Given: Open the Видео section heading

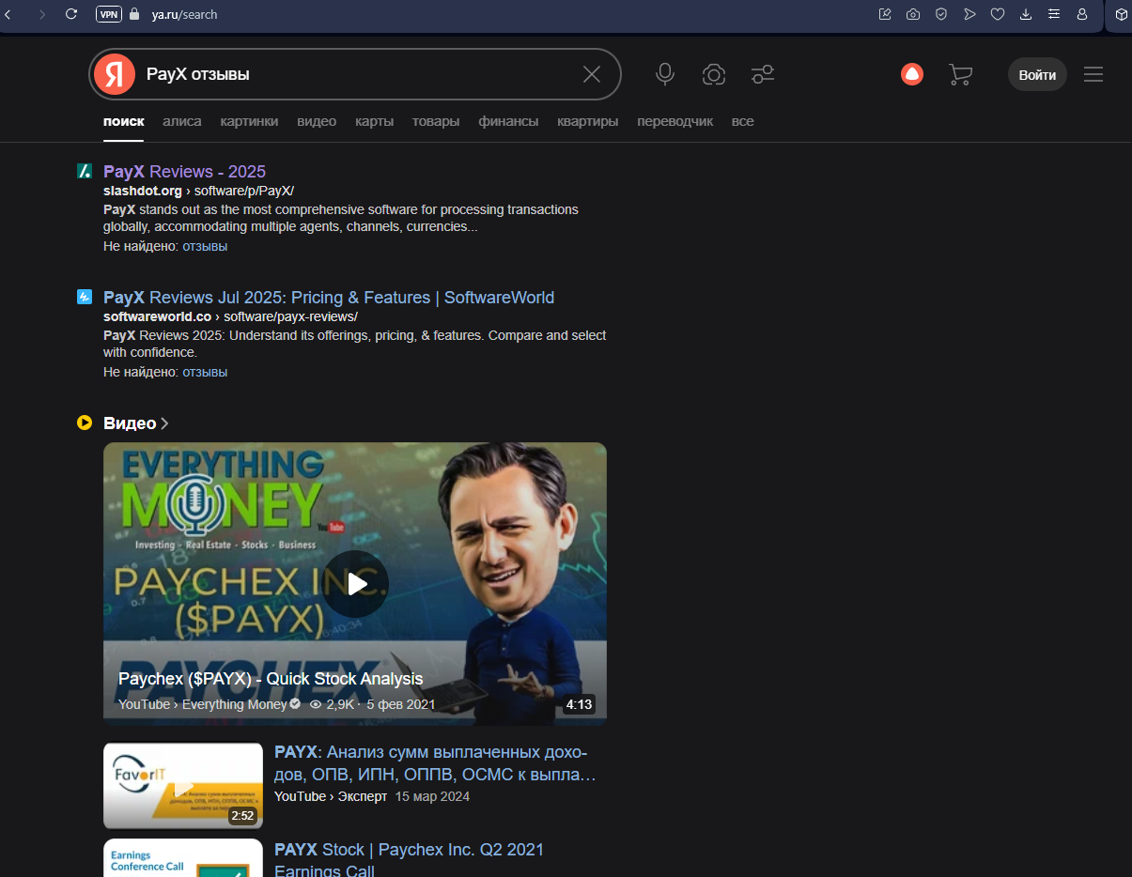Looking at the screenshot, I should [130, 423].
